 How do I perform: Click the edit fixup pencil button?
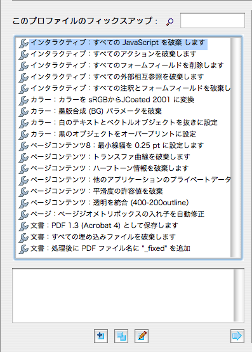click(x=142, y=336)
